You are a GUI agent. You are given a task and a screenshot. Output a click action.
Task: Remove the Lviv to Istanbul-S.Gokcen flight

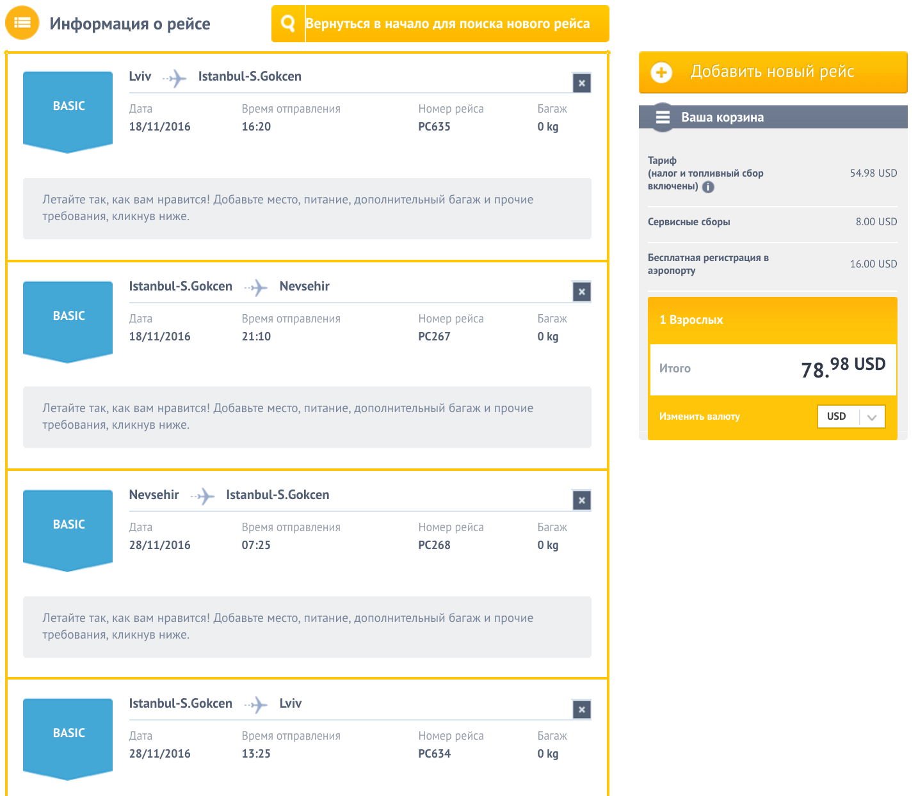(581, 83)
